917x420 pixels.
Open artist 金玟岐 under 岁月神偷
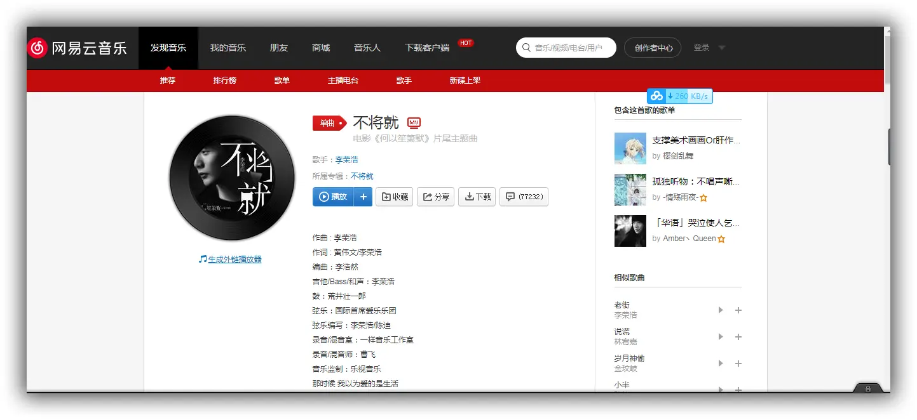tap(626, 368)
